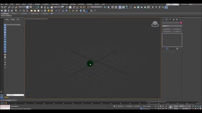Expand the Modifier List dropdown
Viewport: 202px width, 113px height.
click(172, 26)
